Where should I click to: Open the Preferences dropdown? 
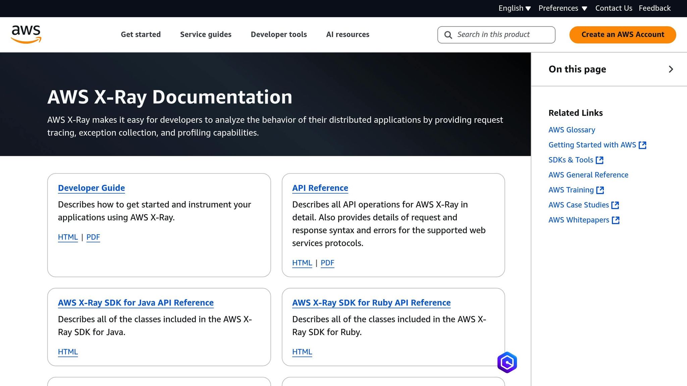[563, 8]
